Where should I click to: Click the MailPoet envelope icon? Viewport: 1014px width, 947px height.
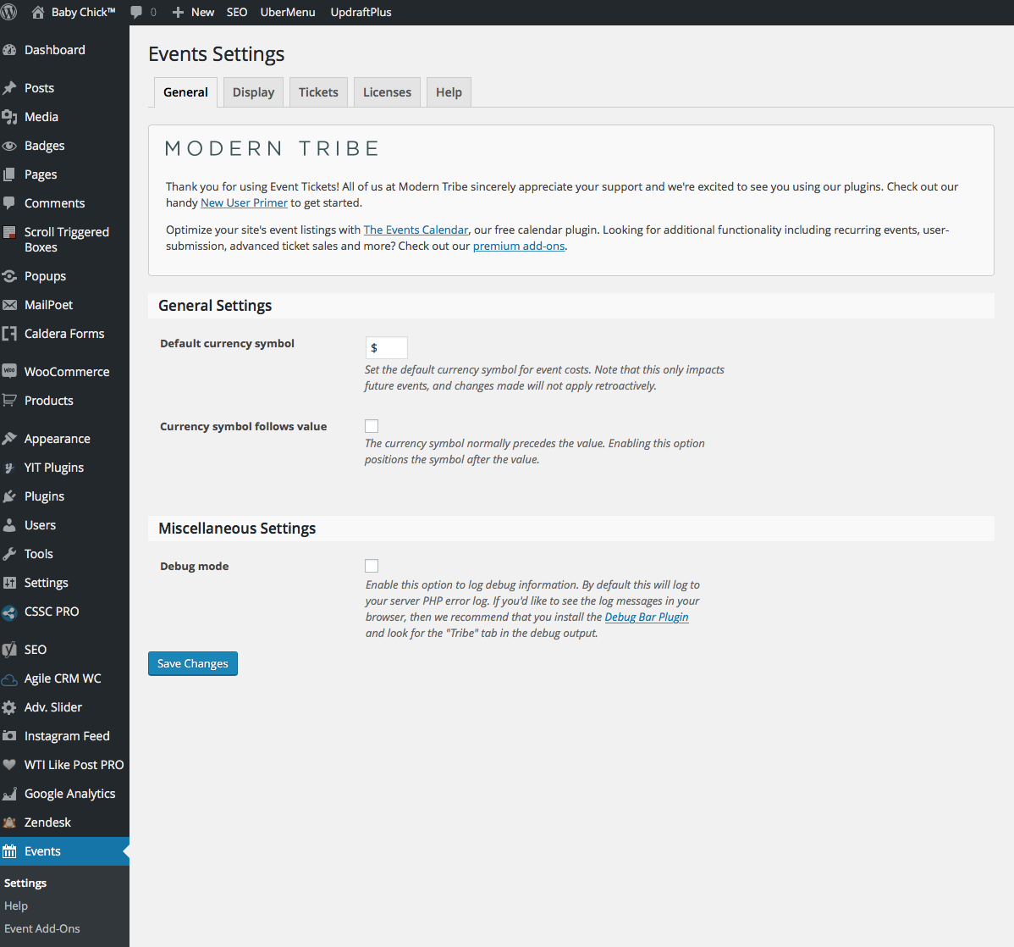[9, 305]
